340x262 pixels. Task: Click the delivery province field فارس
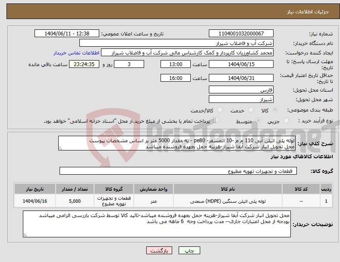click(x=241, y=89)
